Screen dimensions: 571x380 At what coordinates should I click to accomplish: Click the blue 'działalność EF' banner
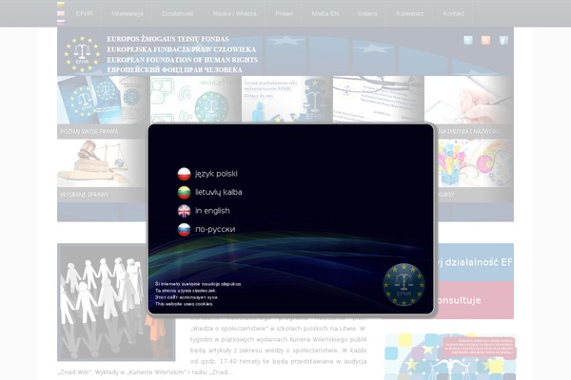point(474,262)
